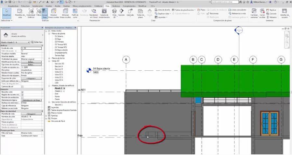
Task: Enable the Camino de sol checkbox
Action: (x=22, y=87)
